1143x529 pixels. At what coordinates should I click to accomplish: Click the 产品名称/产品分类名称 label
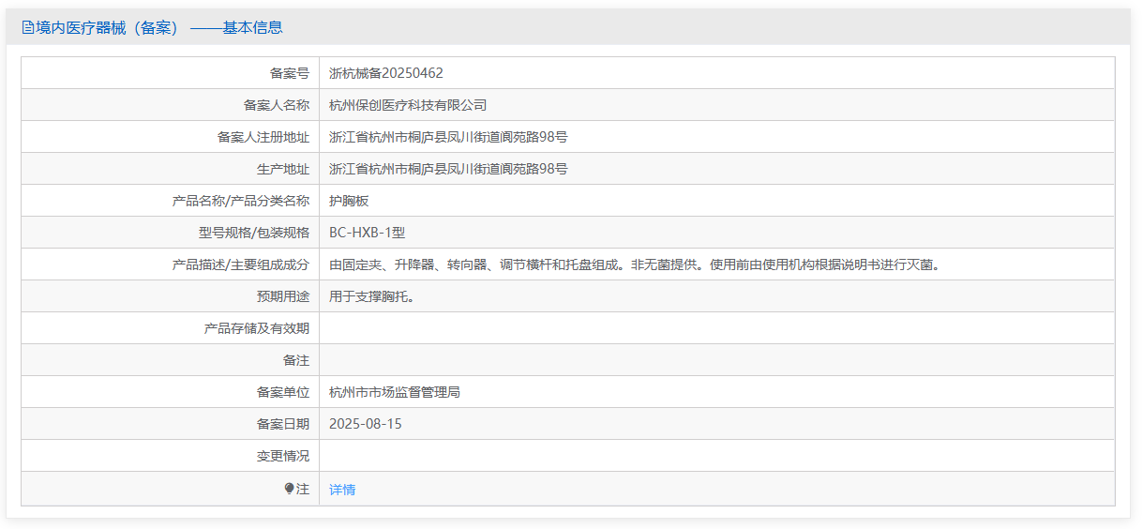pyautogui.click(x=241, y=201)
